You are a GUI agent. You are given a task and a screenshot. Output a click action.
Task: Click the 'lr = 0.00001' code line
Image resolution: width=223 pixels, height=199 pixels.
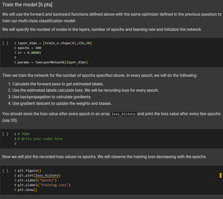tap(29, 53)
